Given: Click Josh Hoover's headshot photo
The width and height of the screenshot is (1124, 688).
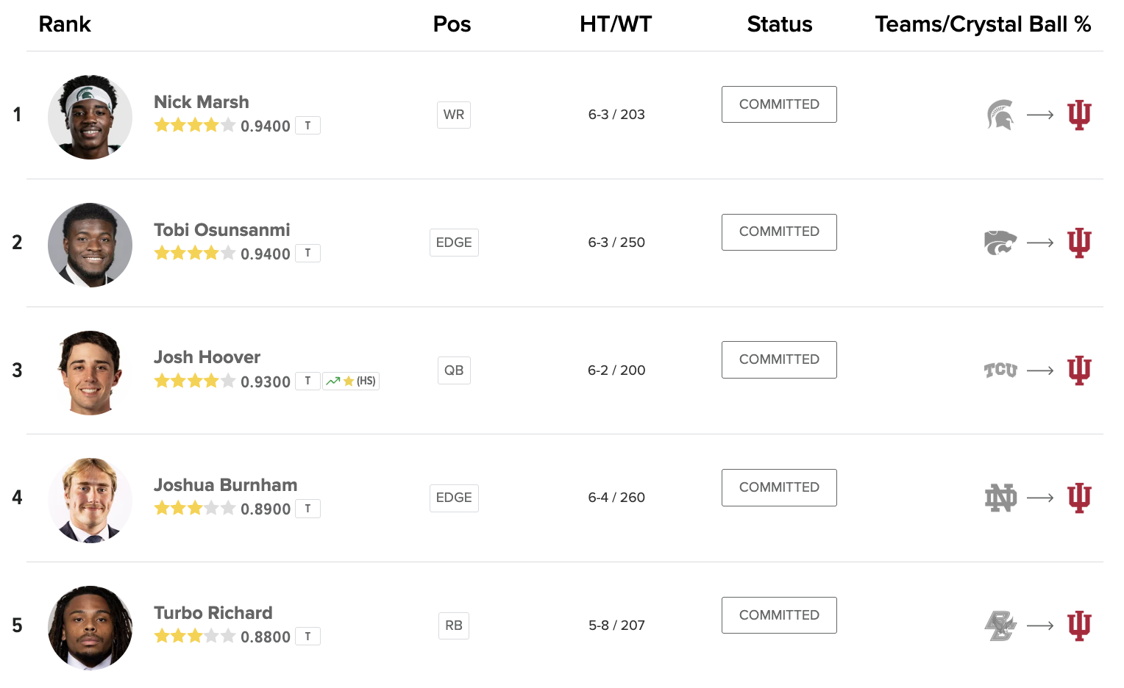Looking at the screenshot, I should (90, 373).
